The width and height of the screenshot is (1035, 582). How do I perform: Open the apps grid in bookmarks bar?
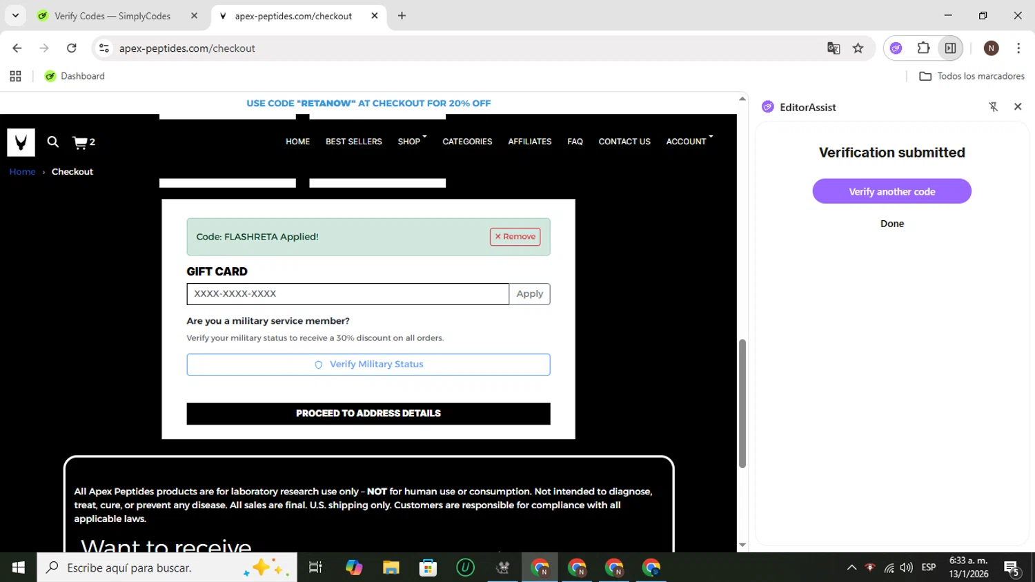tap(15, 76)
